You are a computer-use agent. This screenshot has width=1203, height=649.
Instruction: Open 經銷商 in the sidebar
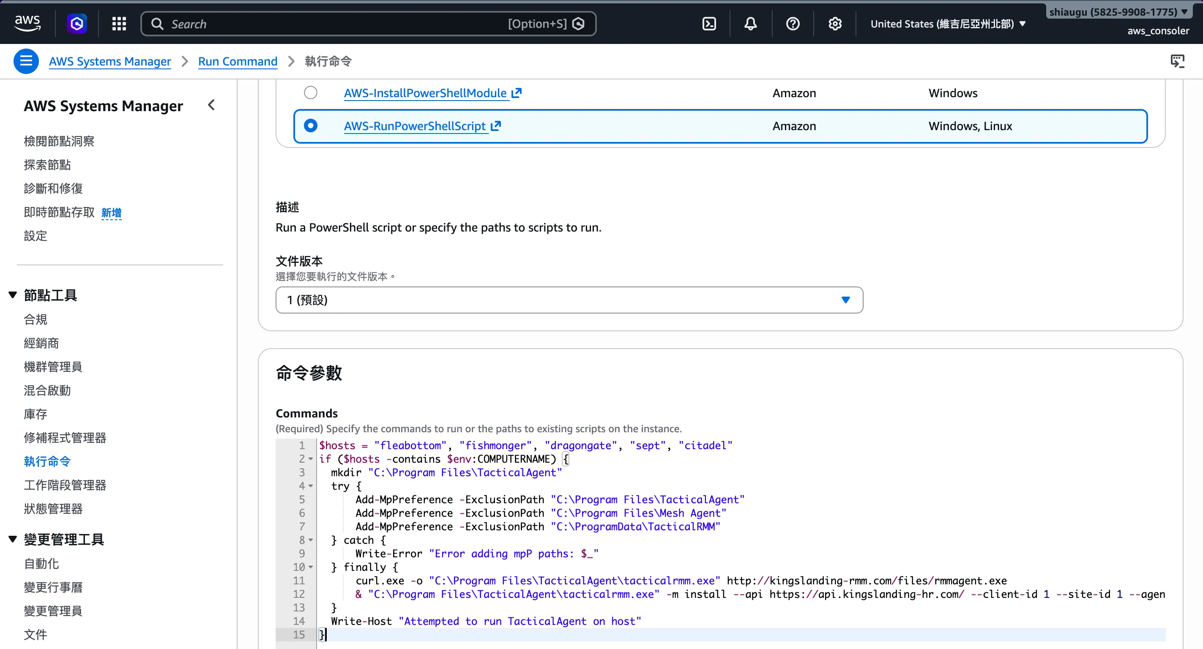[x=41, y=343]
